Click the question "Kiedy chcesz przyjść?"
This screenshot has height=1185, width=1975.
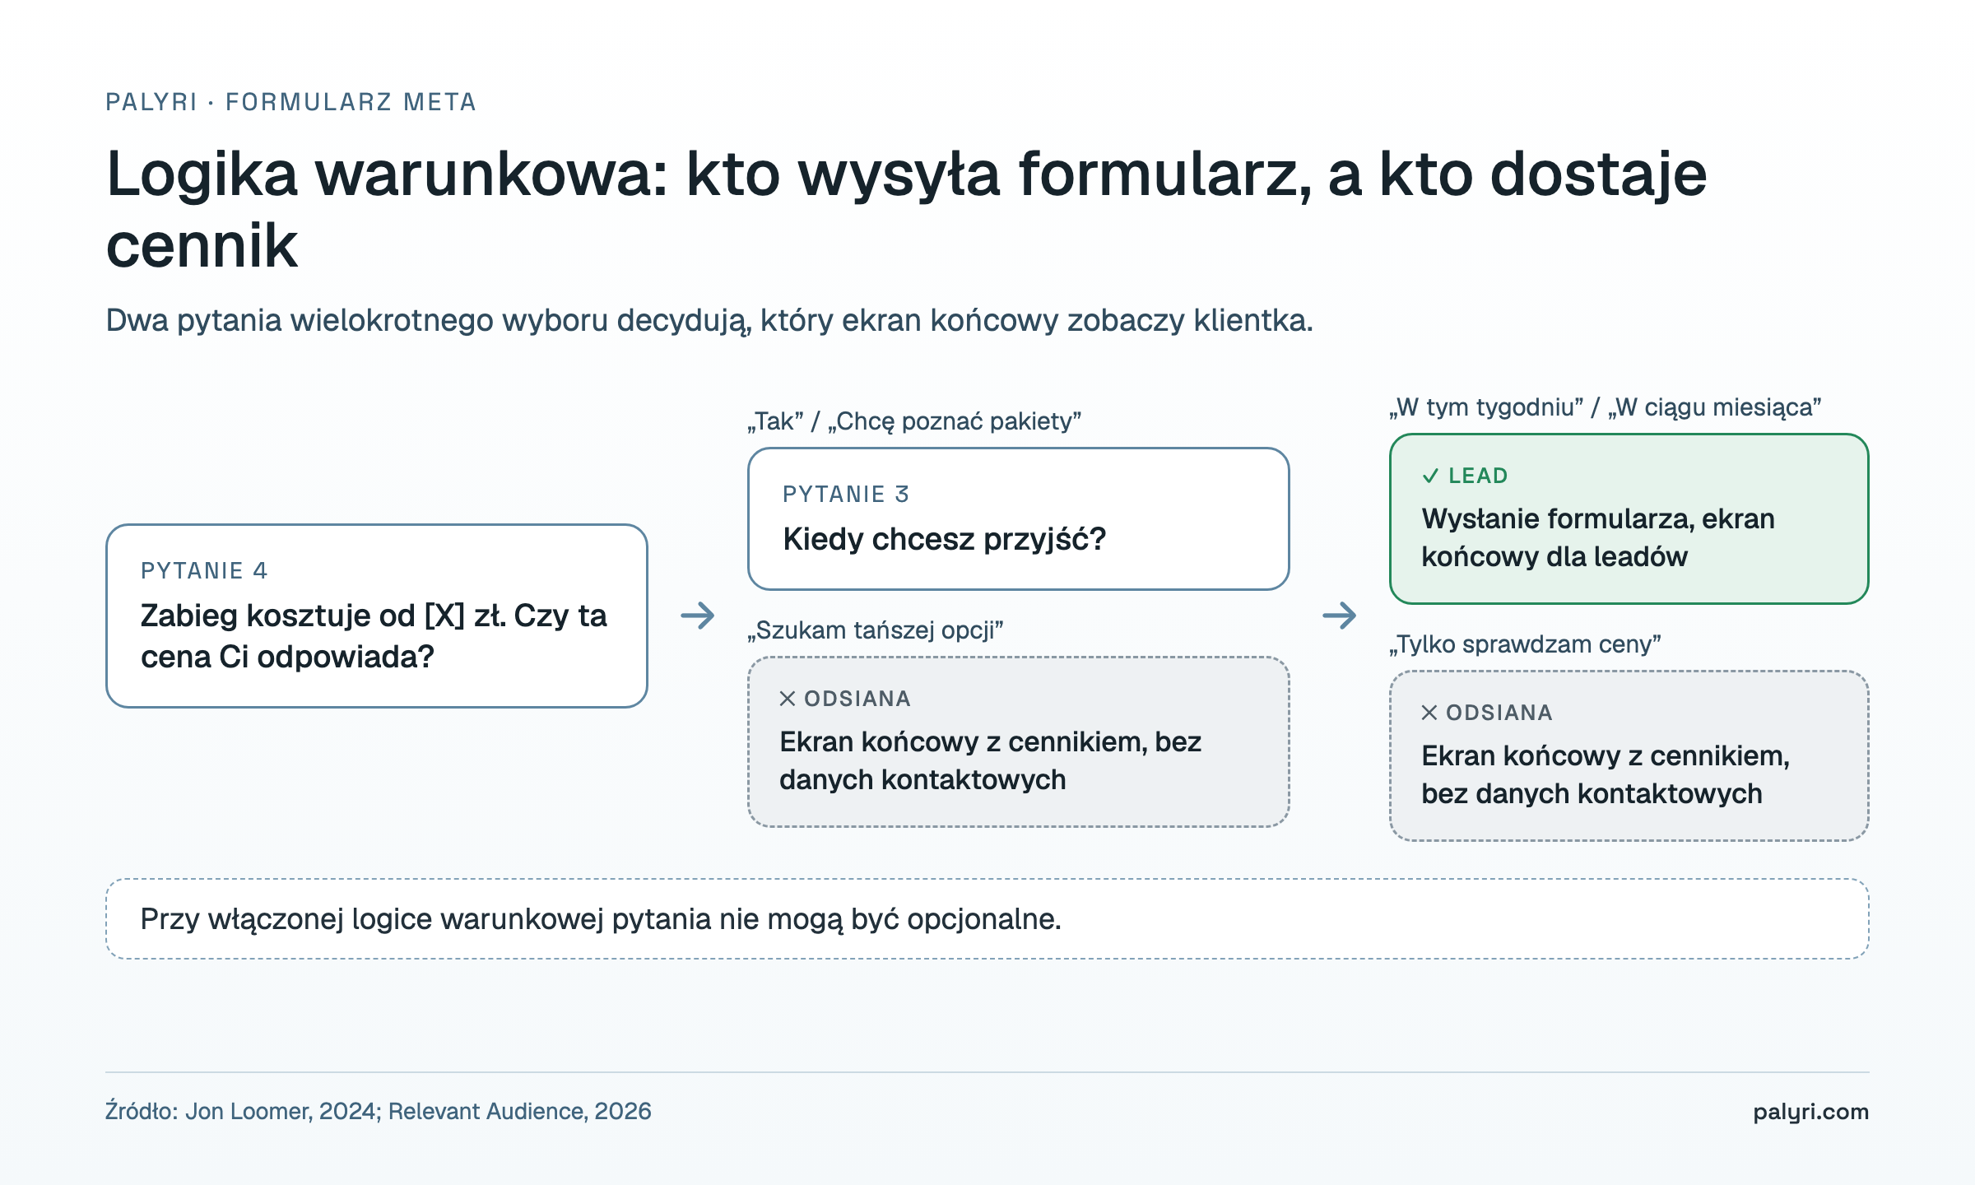click(945, 539)
